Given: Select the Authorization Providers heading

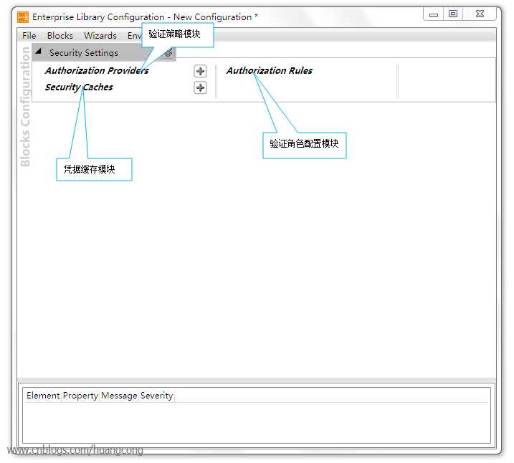Looking at the screenshot, I should click(97, 70).
